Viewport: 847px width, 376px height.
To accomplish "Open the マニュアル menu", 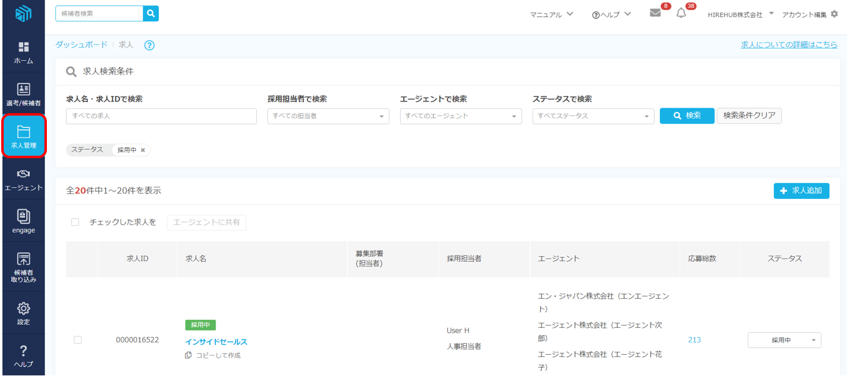I will click(551, 14).
